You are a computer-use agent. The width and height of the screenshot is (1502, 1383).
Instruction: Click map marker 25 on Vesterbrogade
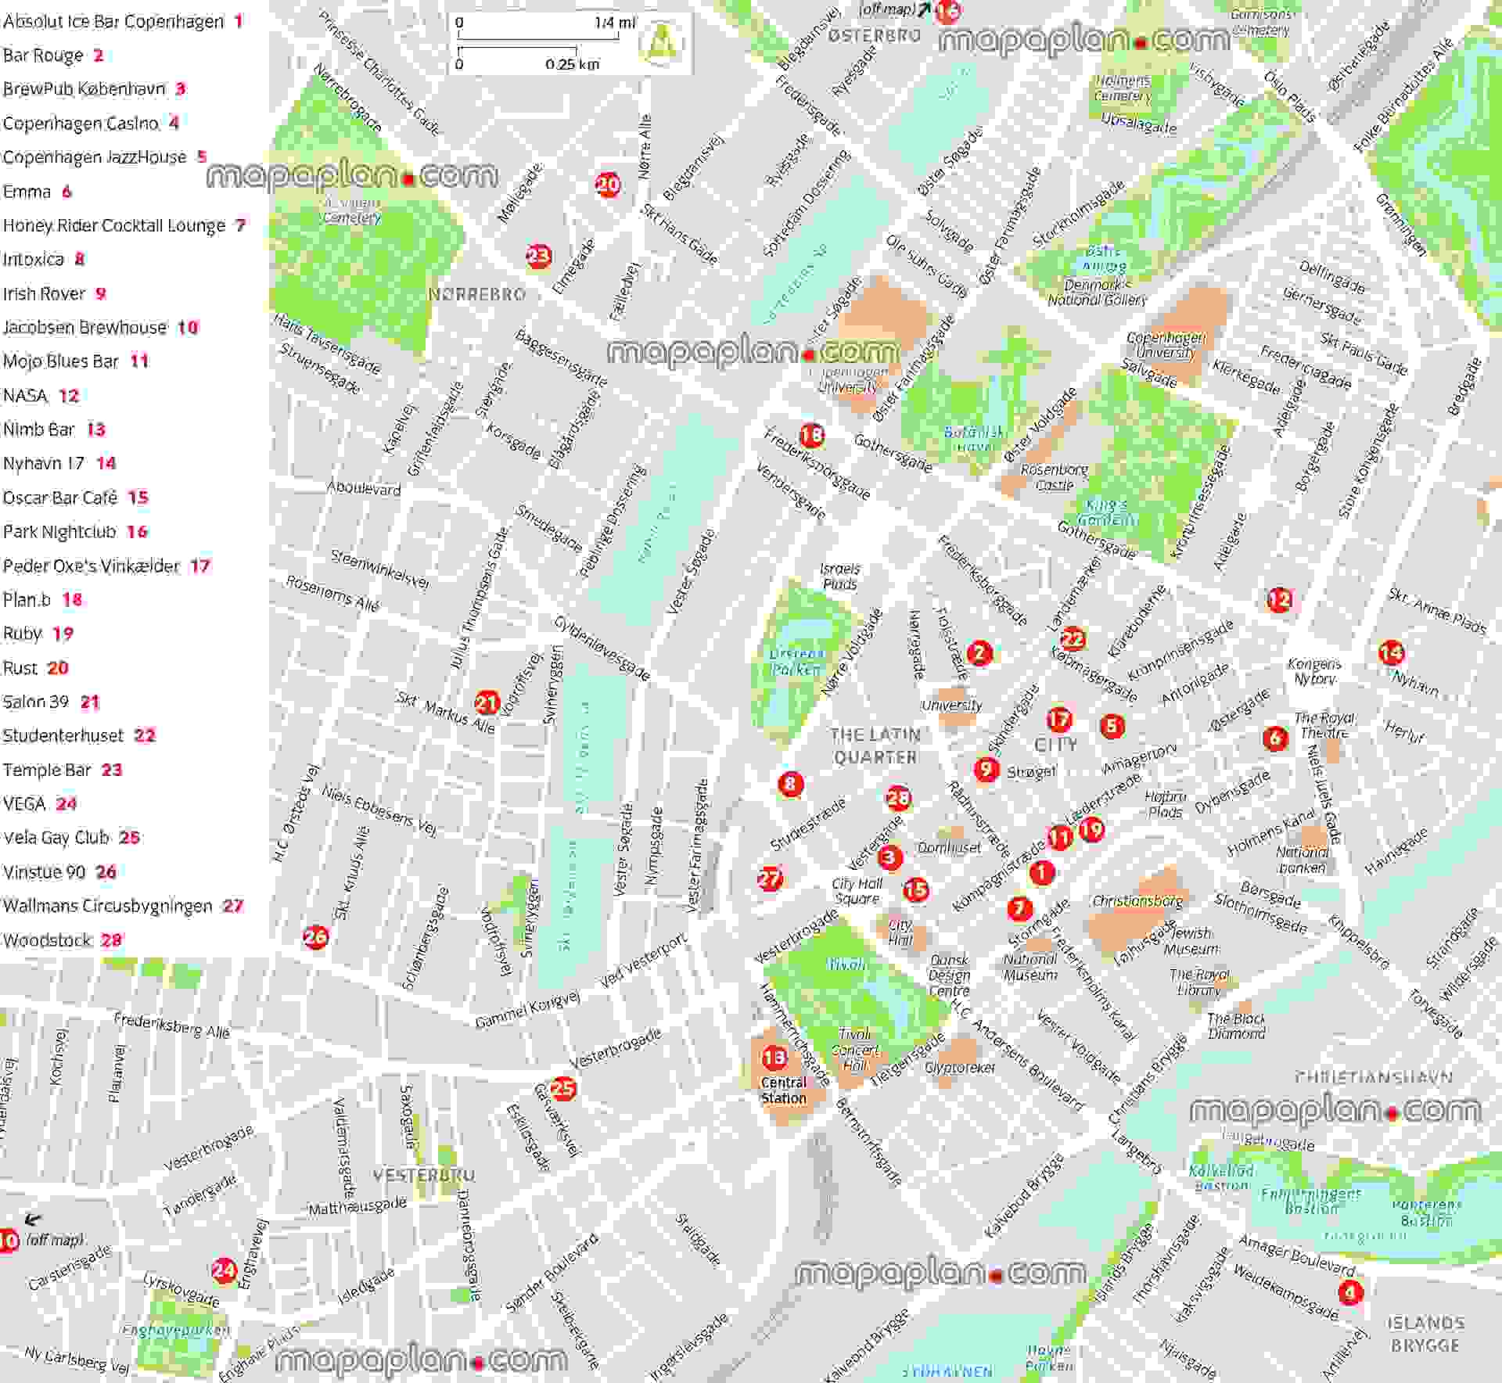click(x=562, y=1087)
